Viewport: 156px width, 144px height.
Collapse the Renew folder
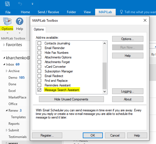tap(7, 110)
